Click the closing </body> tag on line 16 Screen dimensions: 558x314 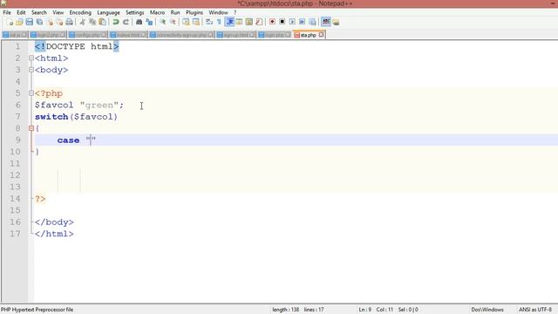54,222
